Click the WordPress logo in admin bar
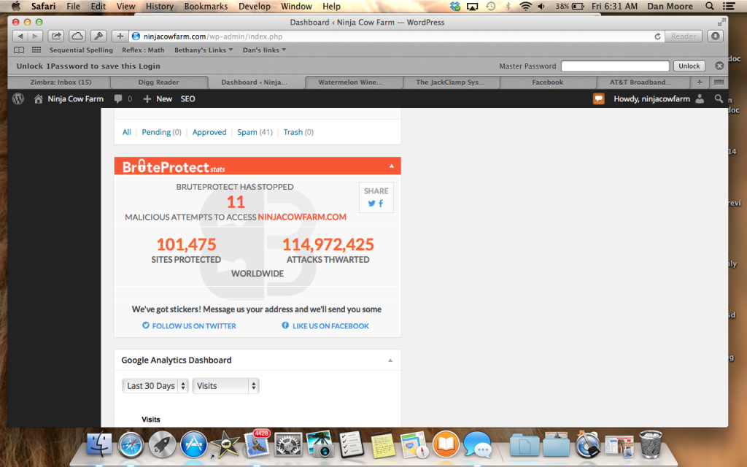 pos(18,99)
